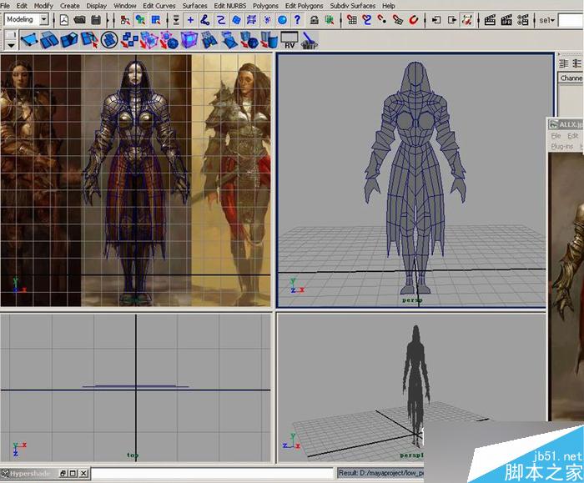Open the Modeling menu set dropdown
The width and height of the screenshot is (584, 483).
pyautogui.click(x=44, y=19)
